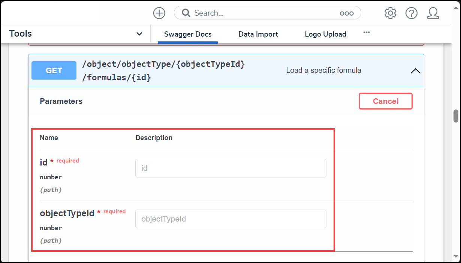Click the 'Load a specific formula' description
This screenshot has height=263, width=461.
pyautogui.click(x=324, y=70)
